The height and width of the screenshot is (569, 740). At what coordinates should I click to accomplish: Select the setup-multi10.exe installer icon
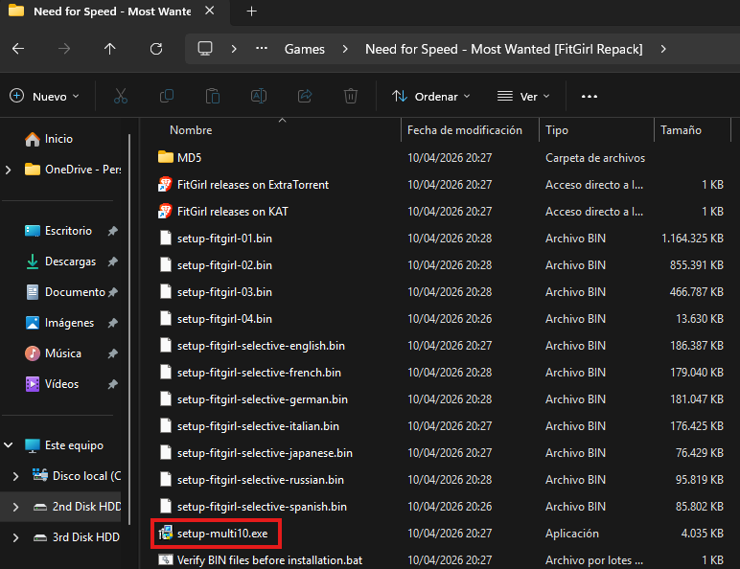click(x=165, y=534)
